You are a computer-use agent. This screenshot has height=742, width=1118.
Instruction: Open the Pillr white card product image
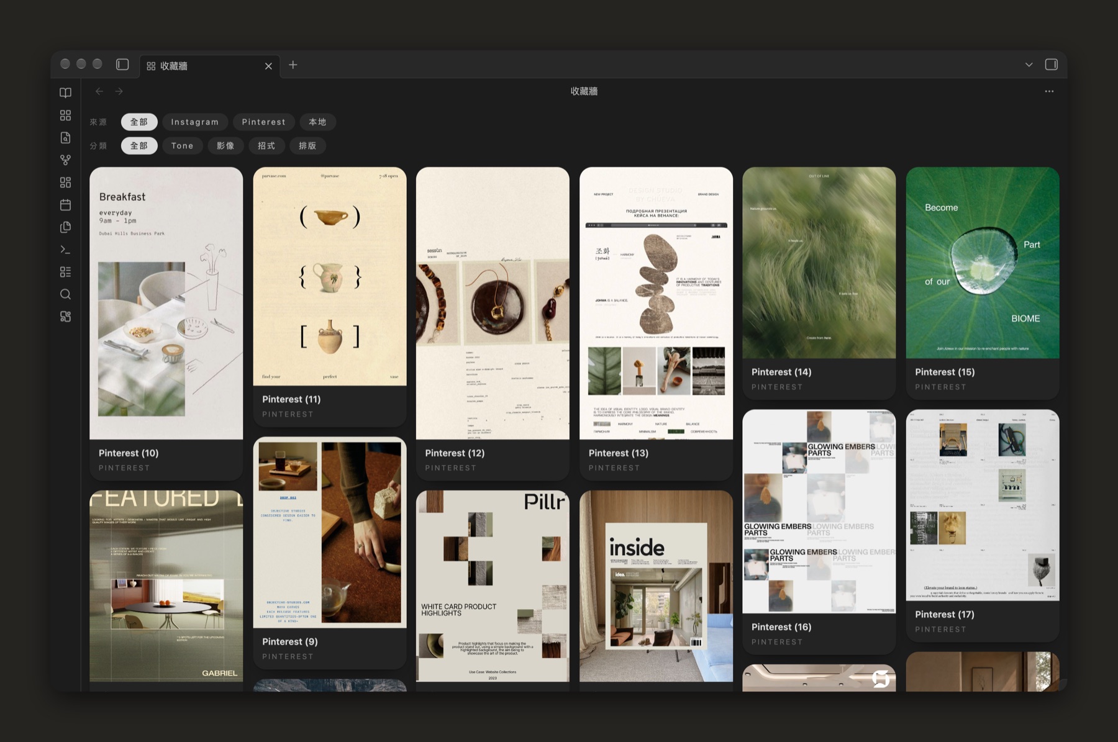pyautogui.click(x=493, y=586)
